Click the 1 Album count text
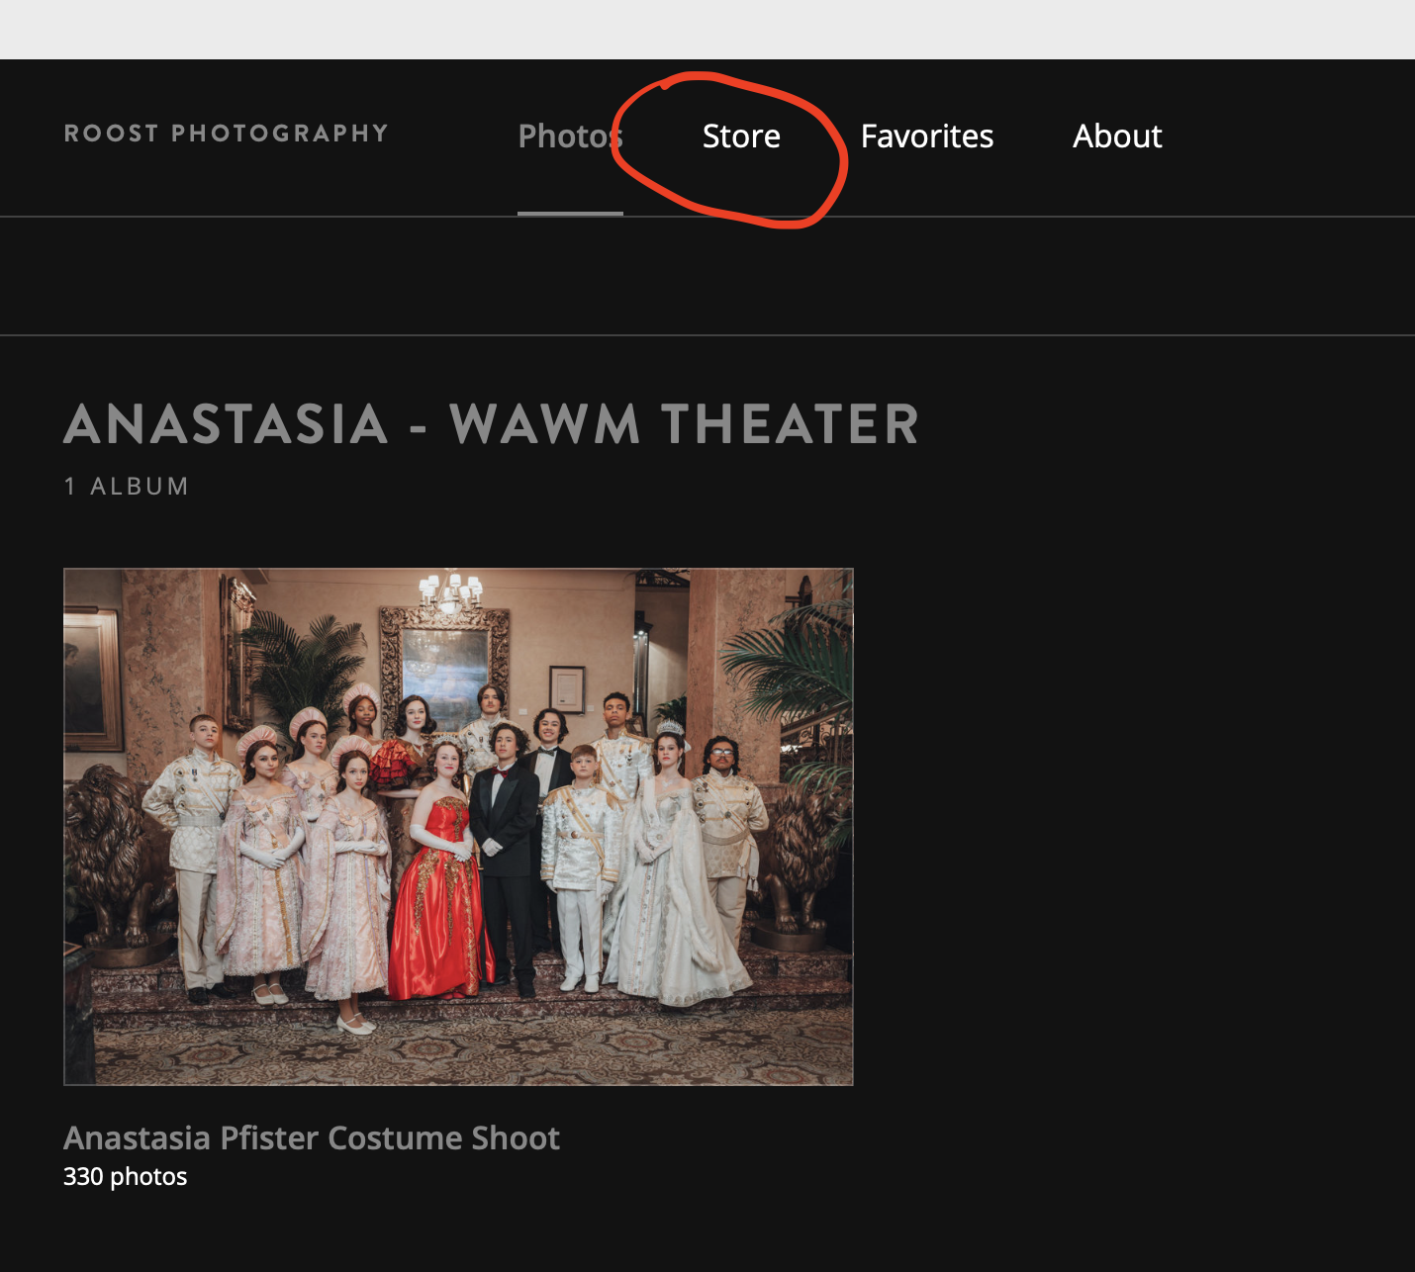1415x1272 pixels. coord(127,487)
